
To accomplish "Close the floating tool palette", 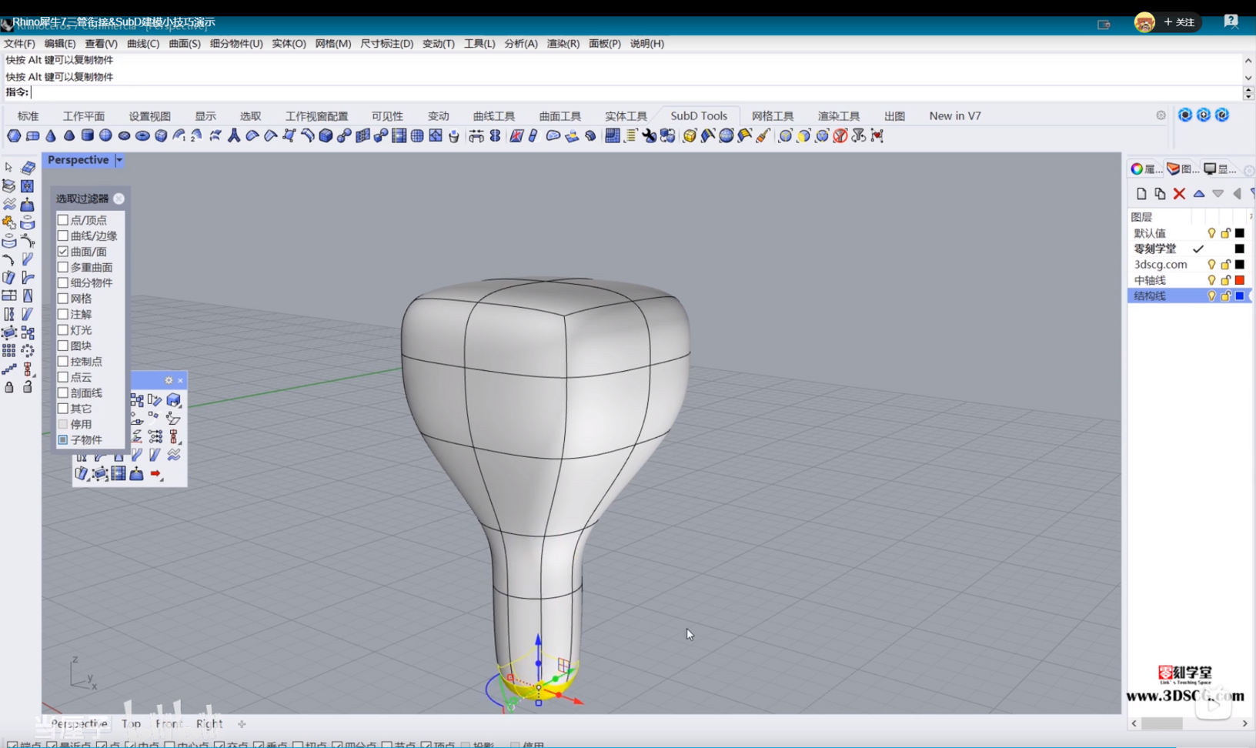I will [180, 380].
